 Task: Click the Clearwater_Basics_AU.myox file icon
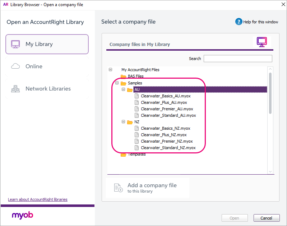[x=136, y=96]
